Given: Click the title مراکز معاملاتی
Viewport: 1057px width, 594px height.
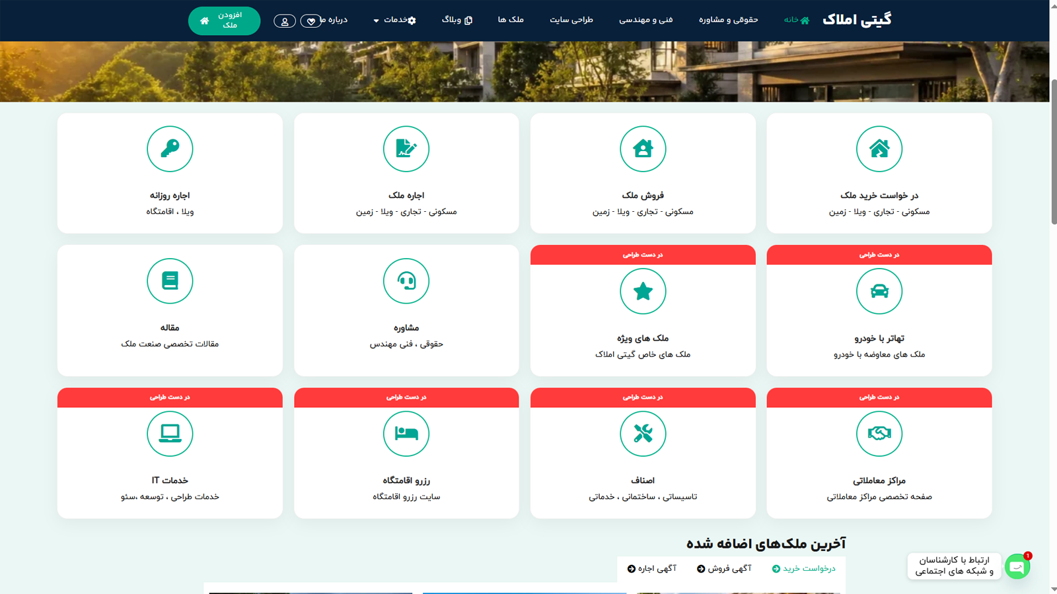Looking at the screenshot, I should [879, 480].
